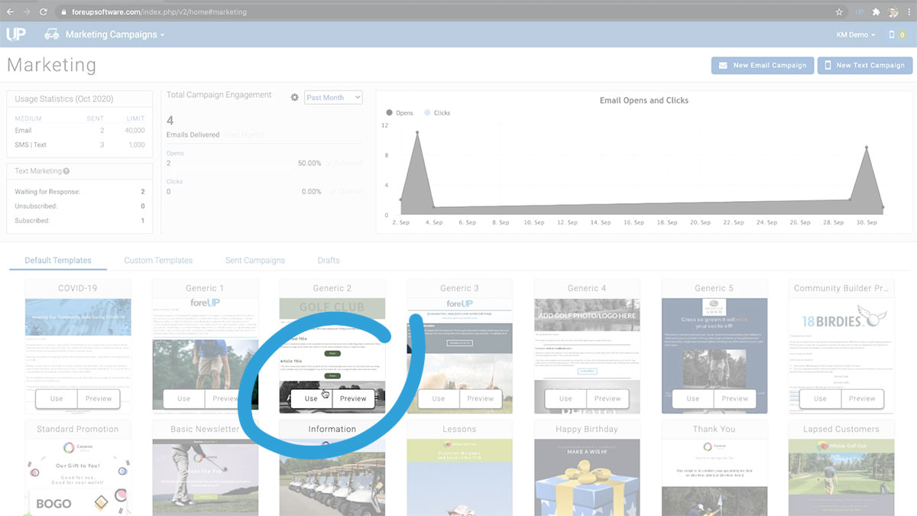Image resolution: width=917 pixels, height=516 pixels.
Task: Click the Email usage row label
Action: [x=24, y=131]
